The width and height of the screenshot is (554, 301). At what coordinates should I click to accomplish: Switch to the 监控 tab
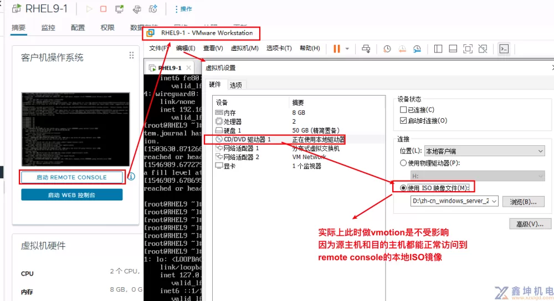48,28
